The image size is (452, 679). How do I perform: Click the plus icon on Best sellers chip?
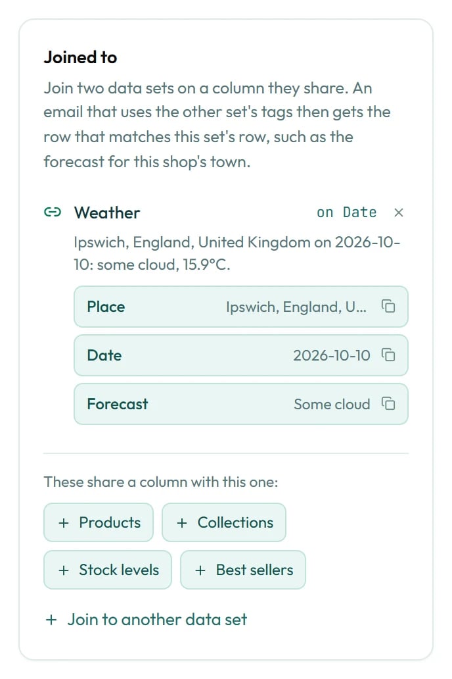pos(200,570)
